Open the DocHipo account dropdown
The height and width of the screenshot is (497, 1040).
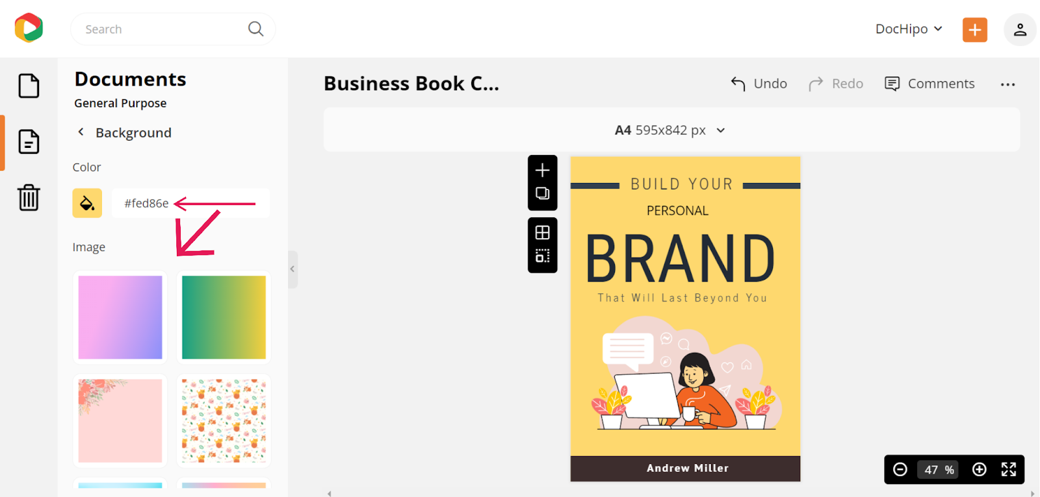coord(908,29)
